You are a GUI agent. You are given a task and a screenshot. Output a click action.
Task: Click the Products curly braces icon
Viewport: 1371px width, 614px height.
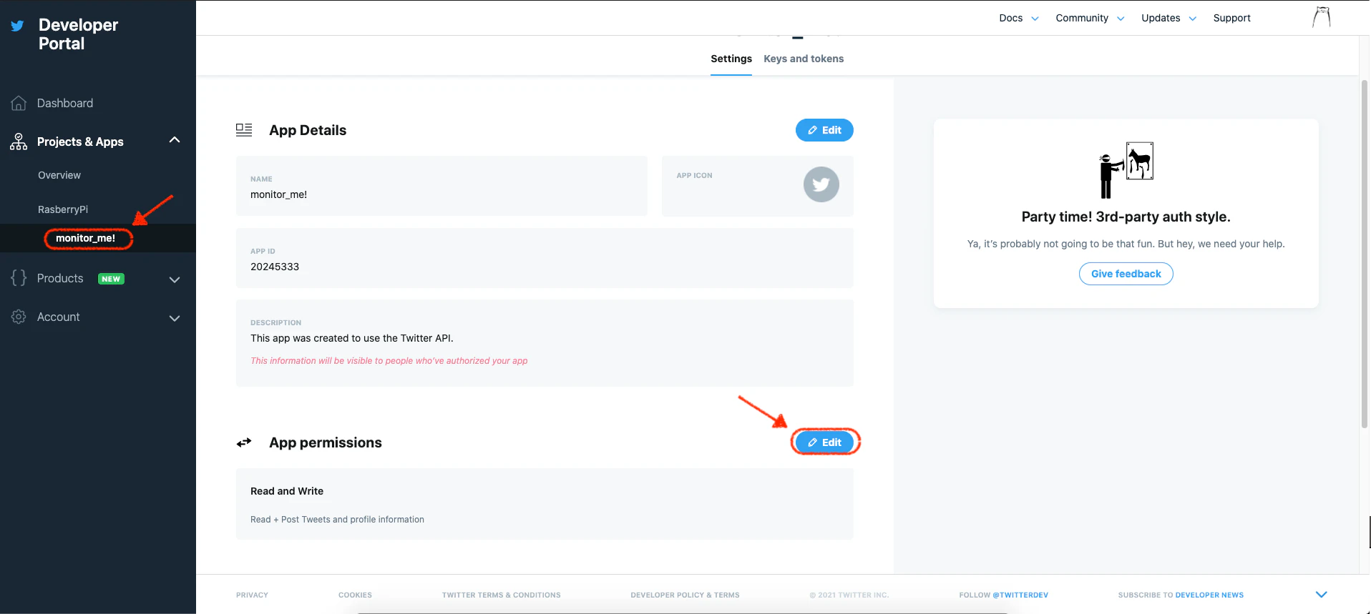click(x=19, y=278)
